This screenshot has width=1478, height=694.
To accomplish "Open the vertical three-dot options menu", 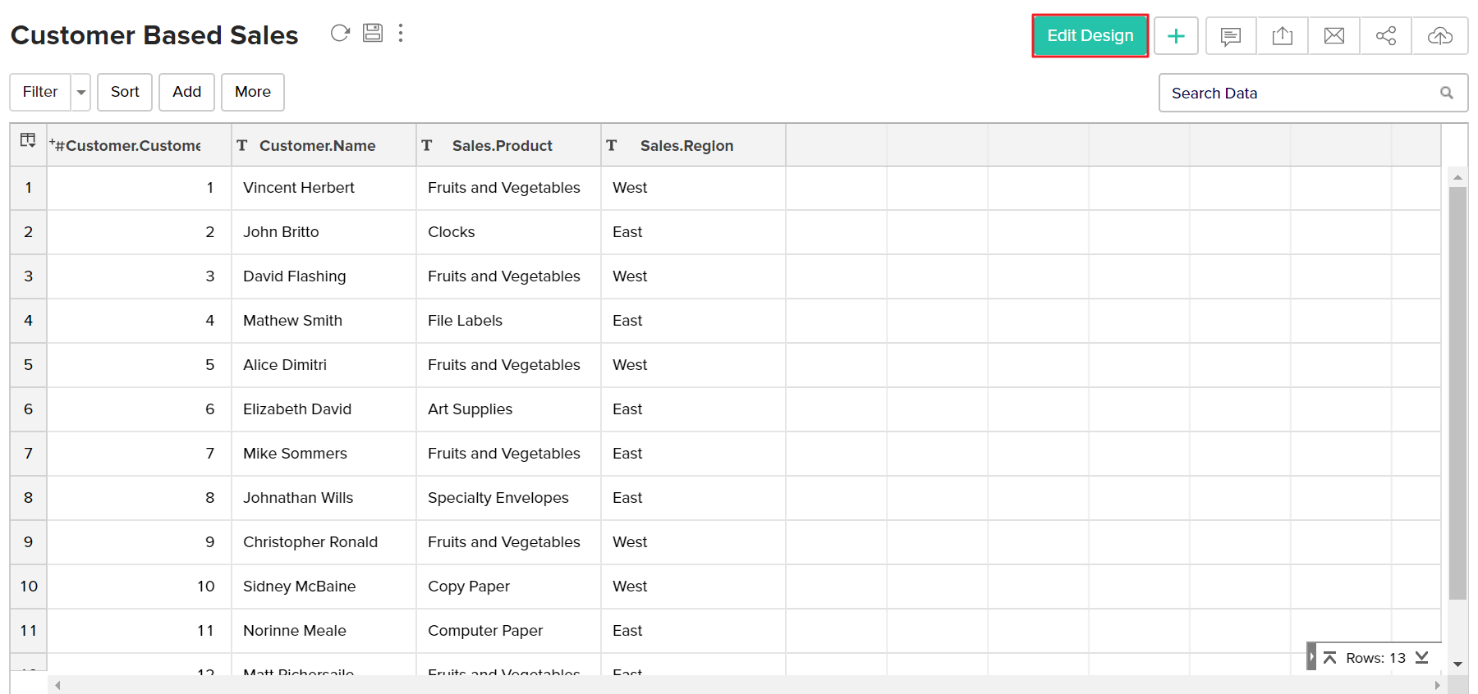I will click(401, 33).
